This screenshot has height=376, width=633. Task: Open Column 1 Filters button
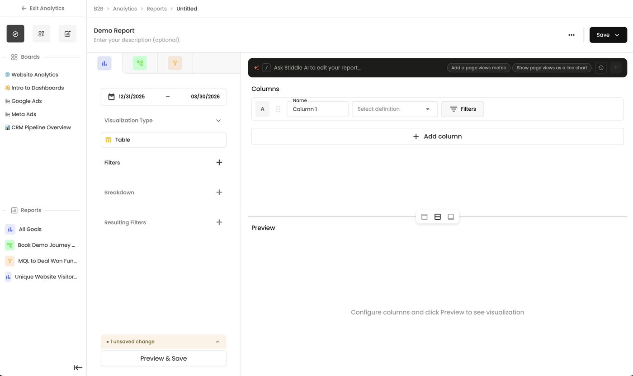click(462, 109)
